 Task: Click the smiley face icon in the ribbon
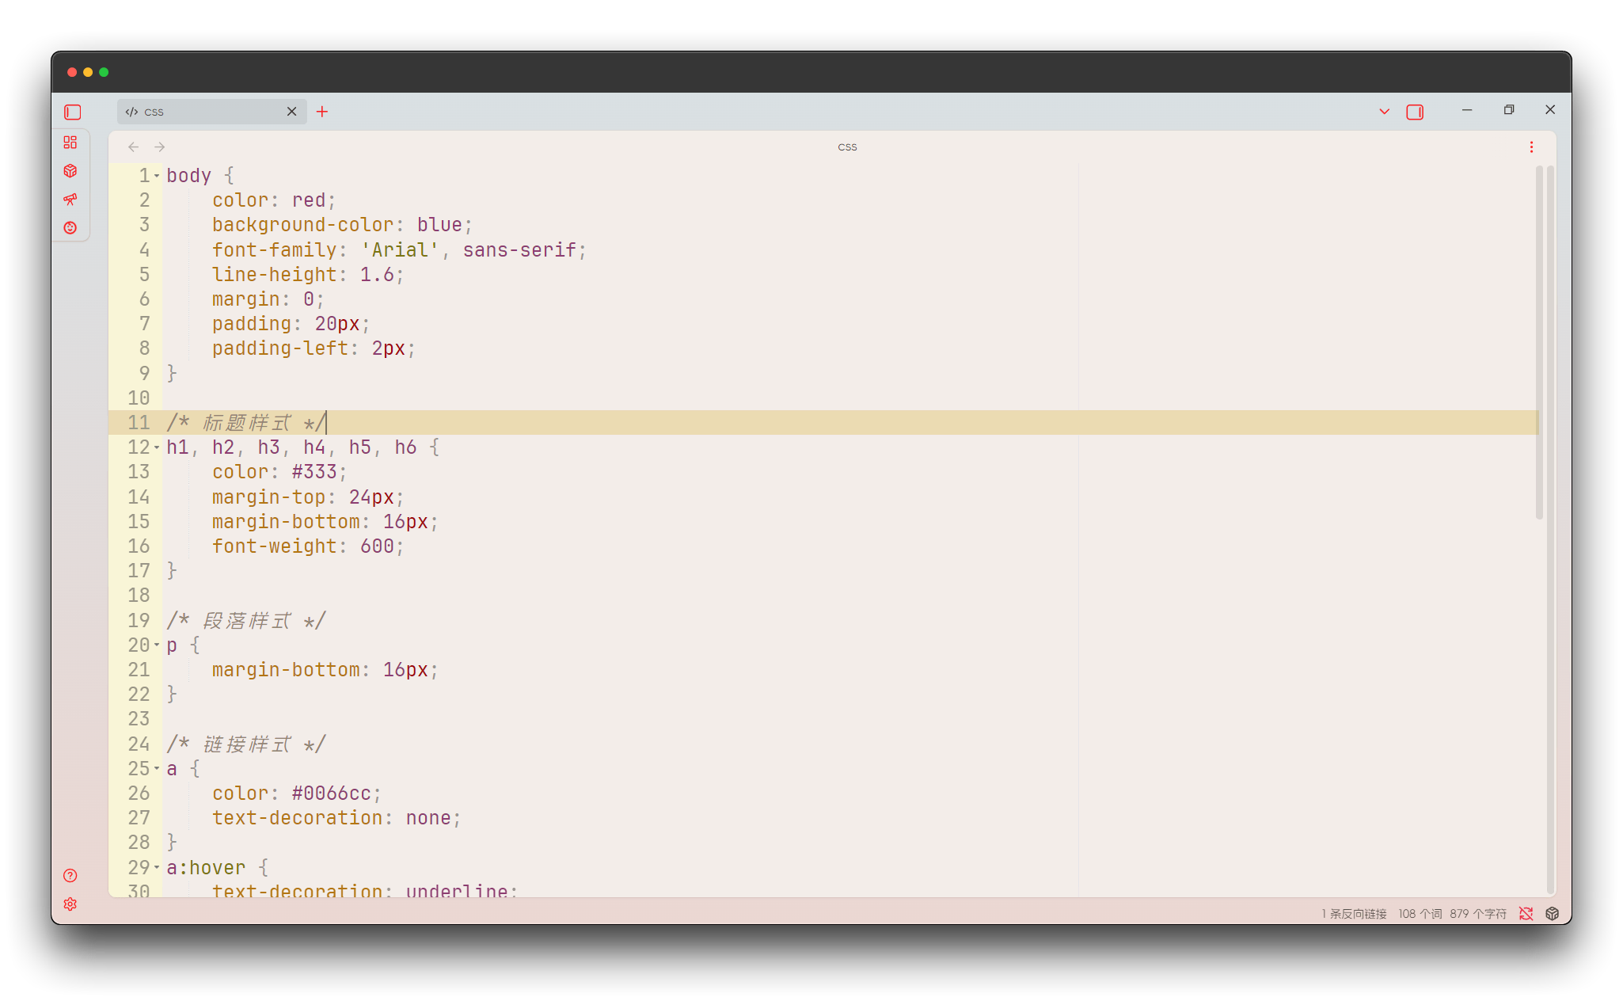70,228
